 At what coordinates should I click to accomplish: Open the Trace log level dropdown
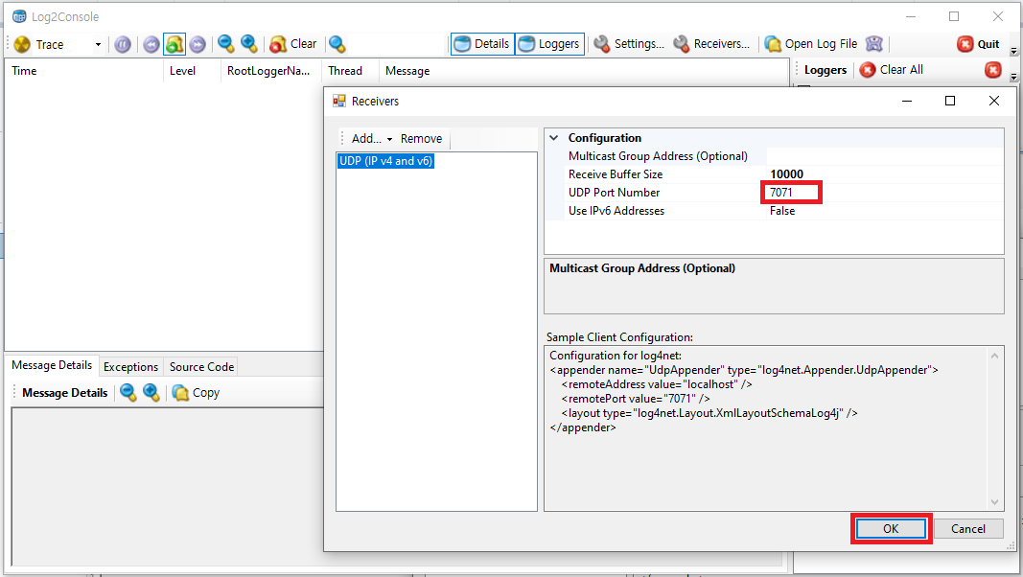pyautogui.click(x=98, y=45)
